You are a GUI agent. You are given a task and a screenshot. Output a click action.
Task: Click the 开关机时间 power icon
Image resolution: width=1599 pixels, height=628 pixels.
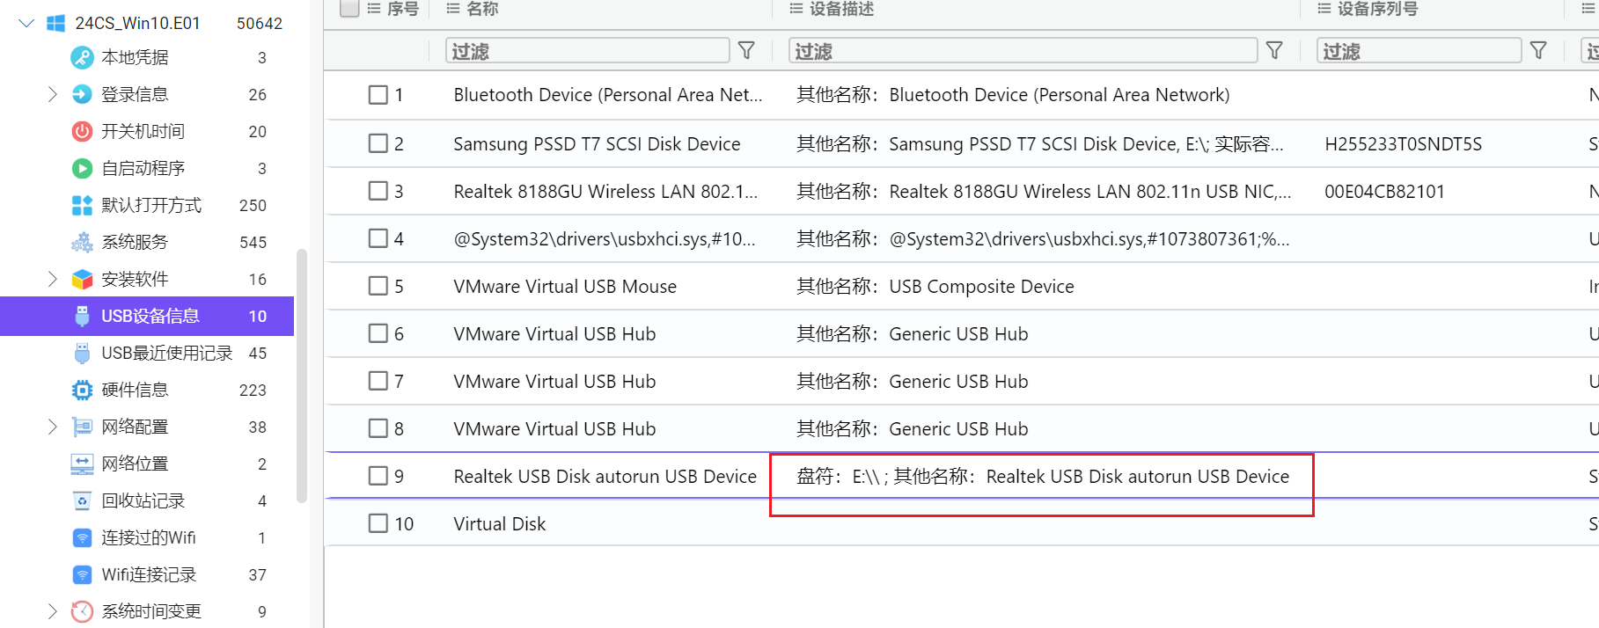coord(82,132)
